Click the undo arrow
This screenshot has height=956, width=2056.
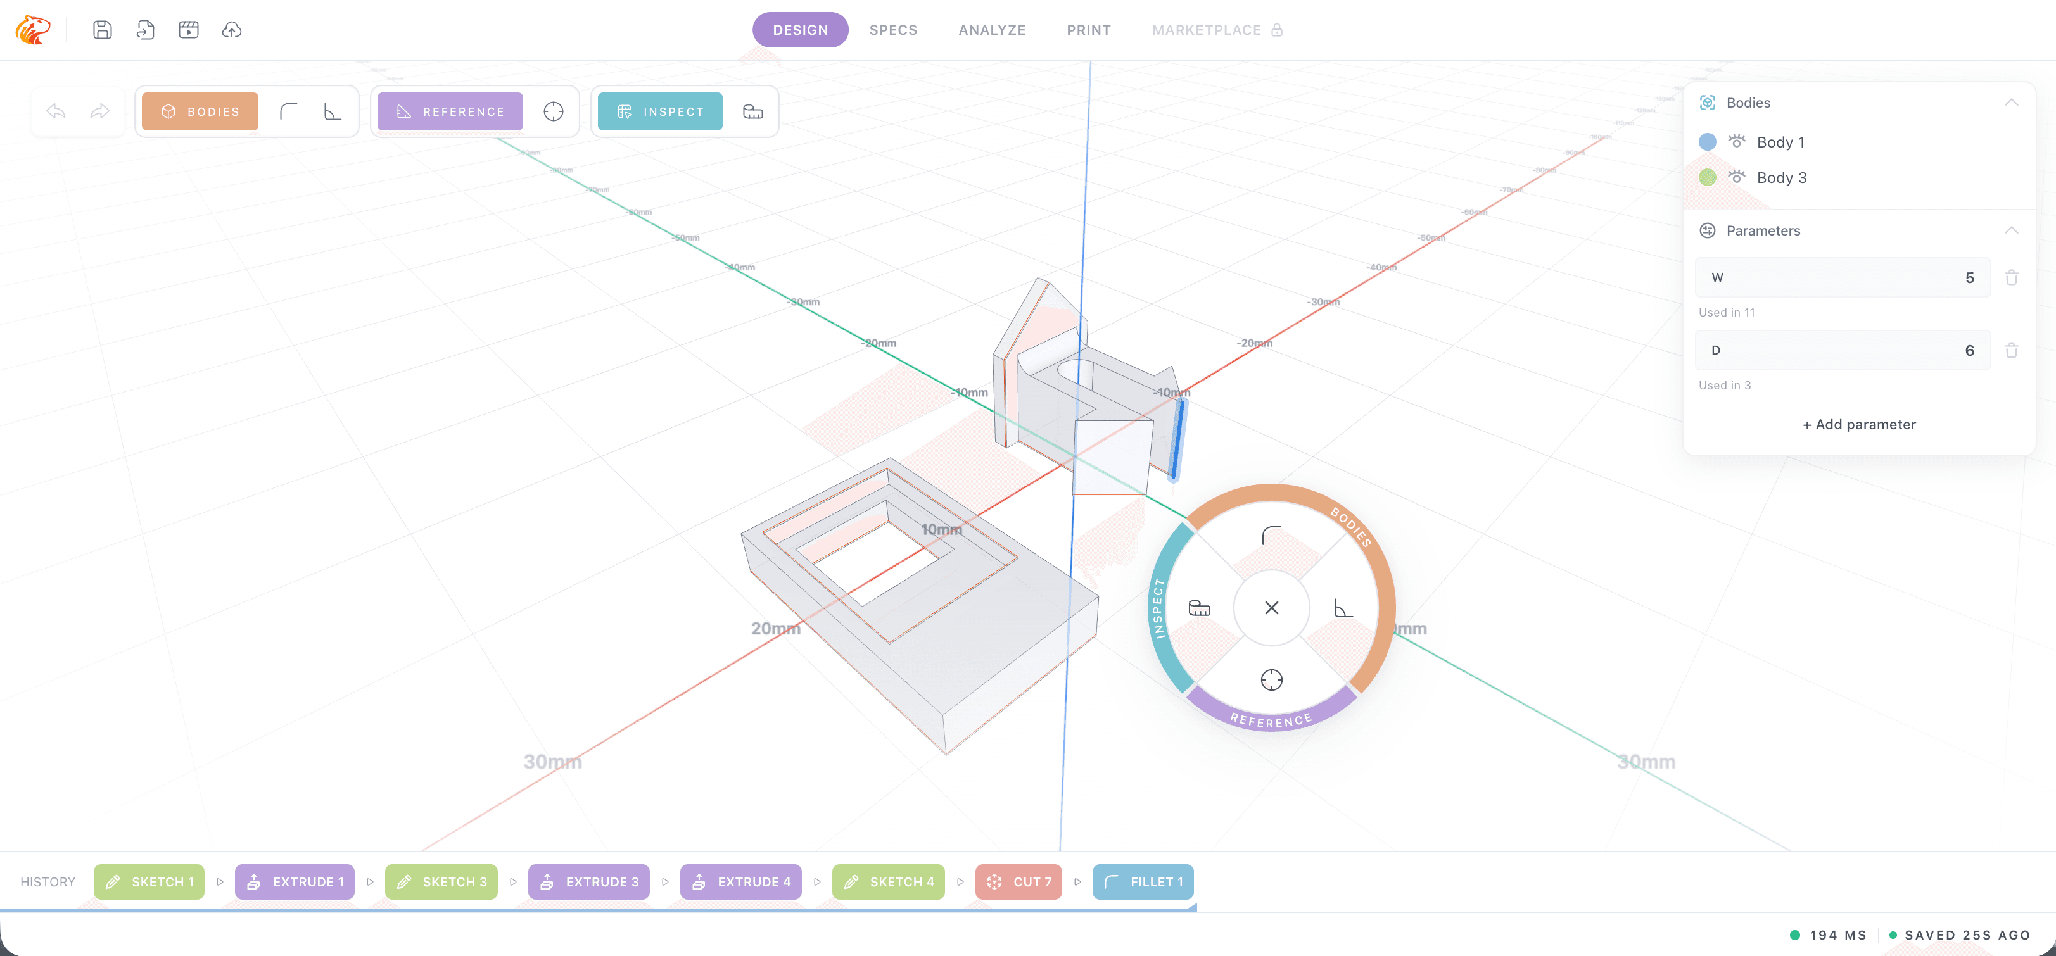click(56, 111)
